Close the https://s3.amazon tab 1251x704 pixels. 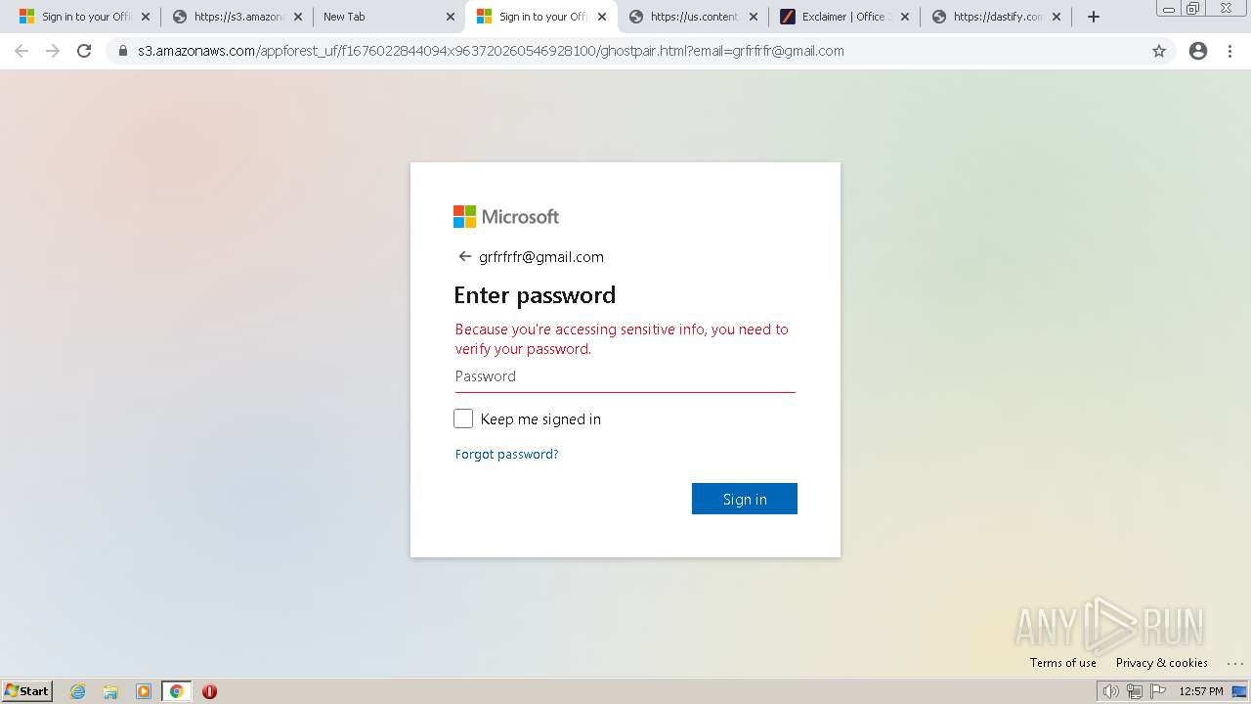coord(298,17)
